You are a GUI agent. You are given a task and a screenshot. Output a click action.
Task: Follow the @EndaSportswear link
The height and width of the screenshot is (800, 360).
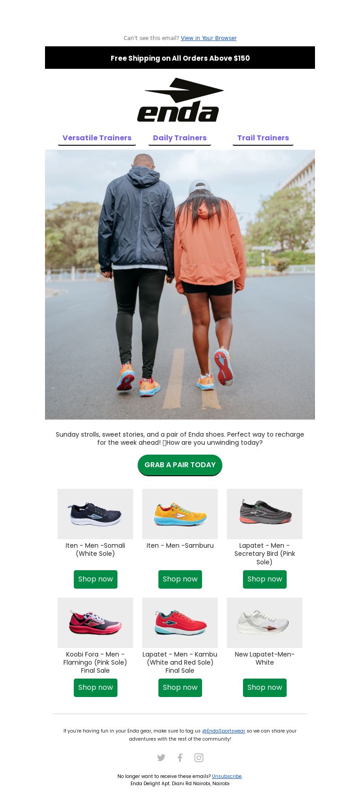(224, 731)
